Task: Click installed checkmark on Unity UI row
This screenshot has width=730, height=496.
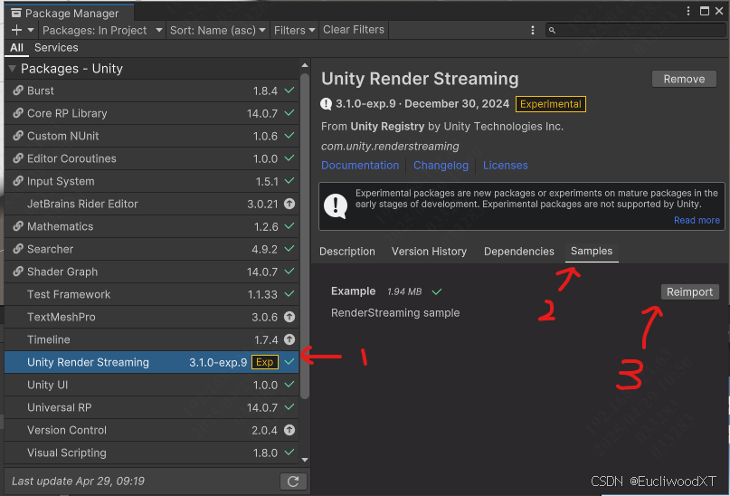Action: pos(289,385)
